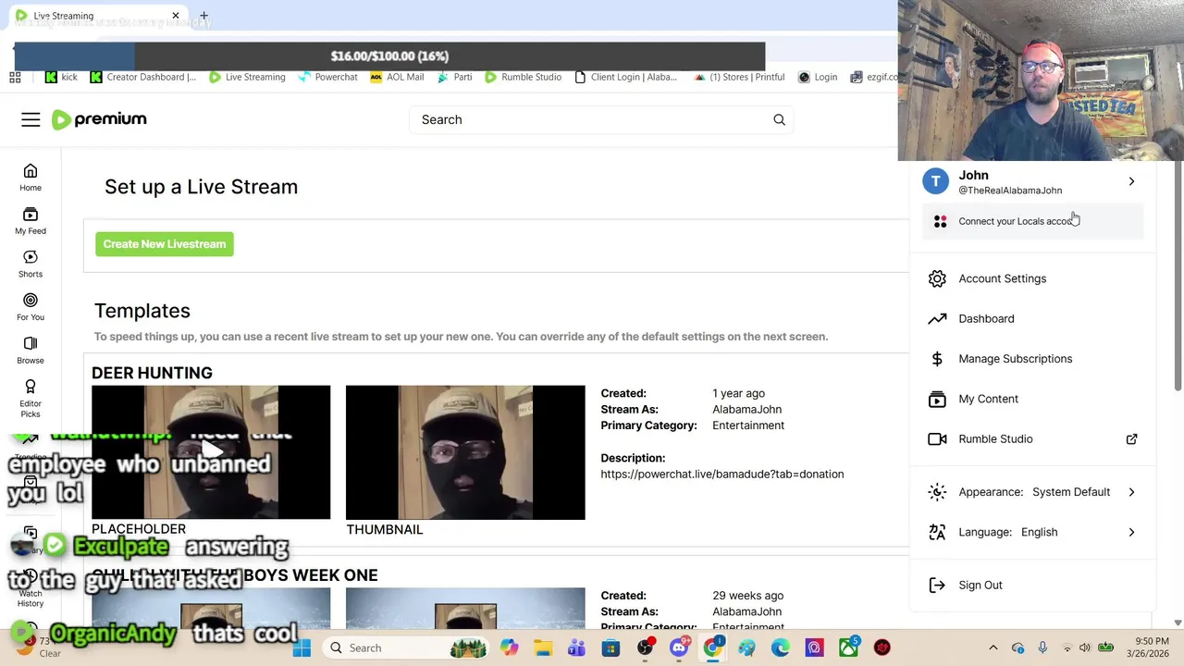Open Discord from the taskbar
This screenshot has height=666, width=1184.
(x=679, y=647)
